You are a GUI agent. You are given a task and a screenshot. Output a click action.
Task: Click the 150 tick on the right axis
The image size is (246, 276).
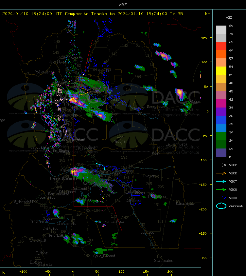coord(204,38)
